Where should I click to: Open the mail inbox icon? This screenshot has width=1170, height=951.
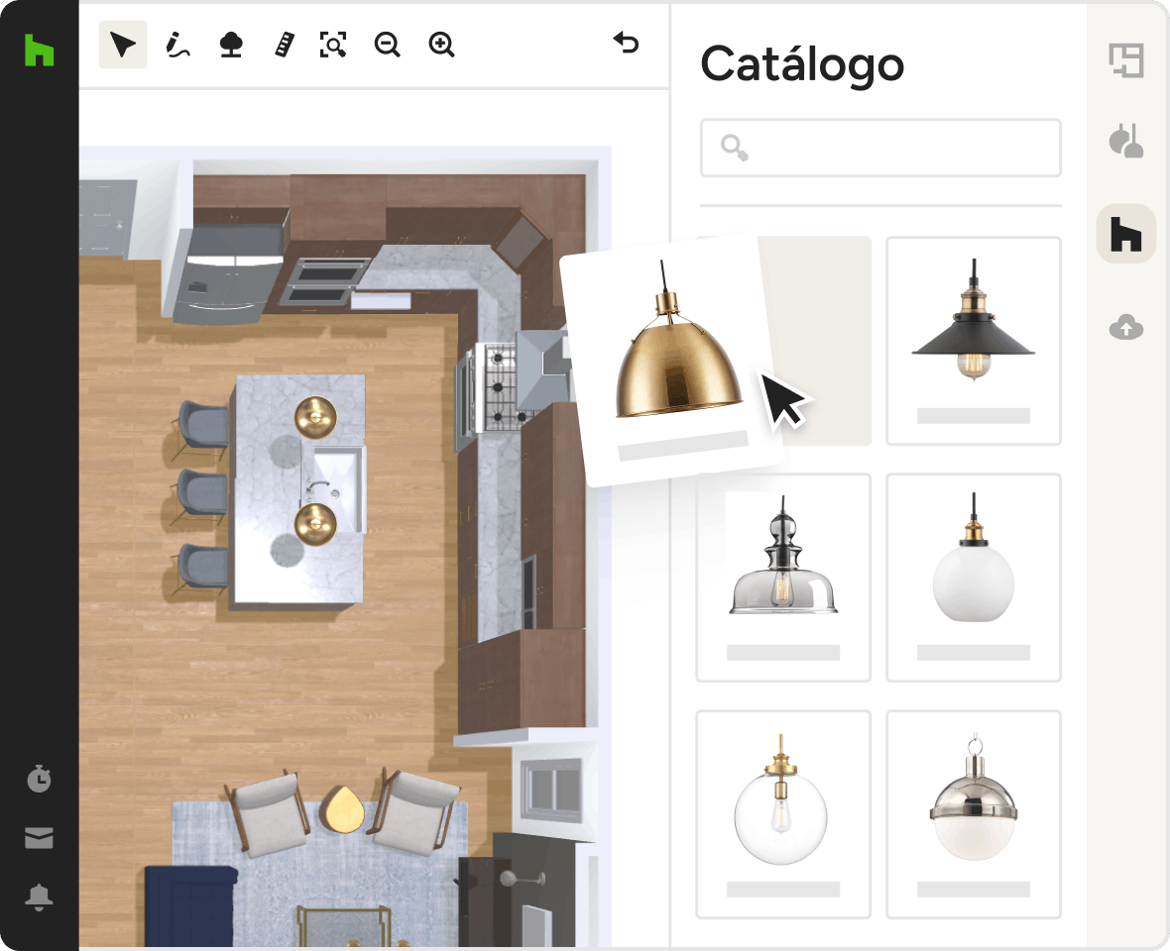point(39,838)
